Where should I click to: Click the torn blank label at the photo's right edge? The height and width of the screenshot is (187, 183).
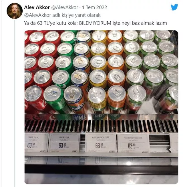point(174,143)
